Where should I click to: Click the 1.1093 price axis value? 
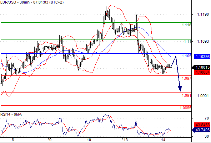point(203,41)
